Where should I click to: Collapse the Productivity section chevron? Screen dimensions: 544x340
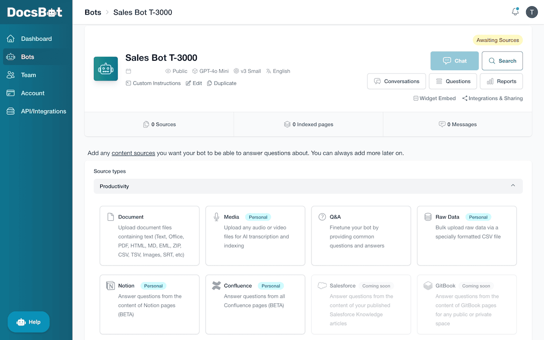[x=513, y=186]
